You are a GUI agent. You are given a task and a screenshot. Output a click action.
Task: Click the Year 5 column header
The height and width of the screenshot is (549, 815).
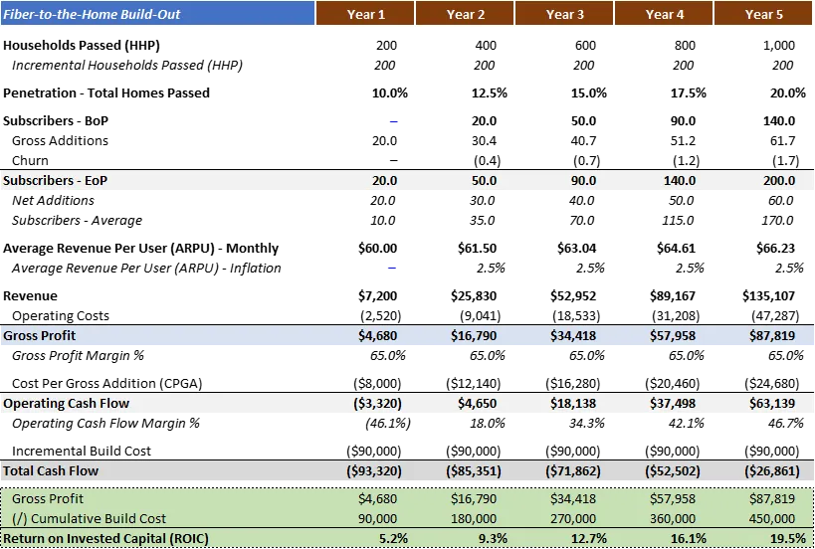tap(763, 14)
